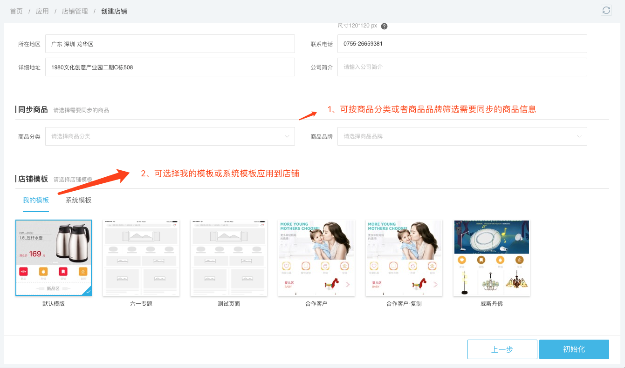
Task: Click the 上一步 button
Action: (x=502, y=349)
